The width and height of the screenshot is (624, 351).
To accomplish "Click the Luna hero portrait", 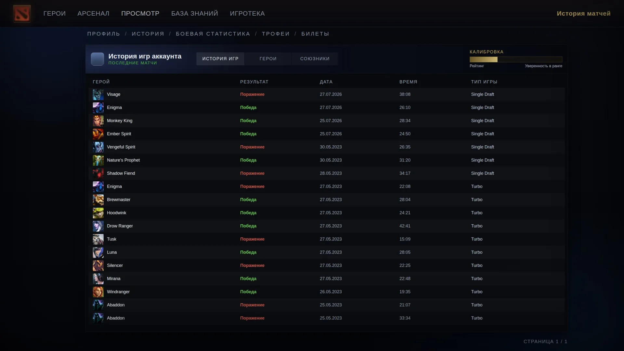I will coord(98,253).
